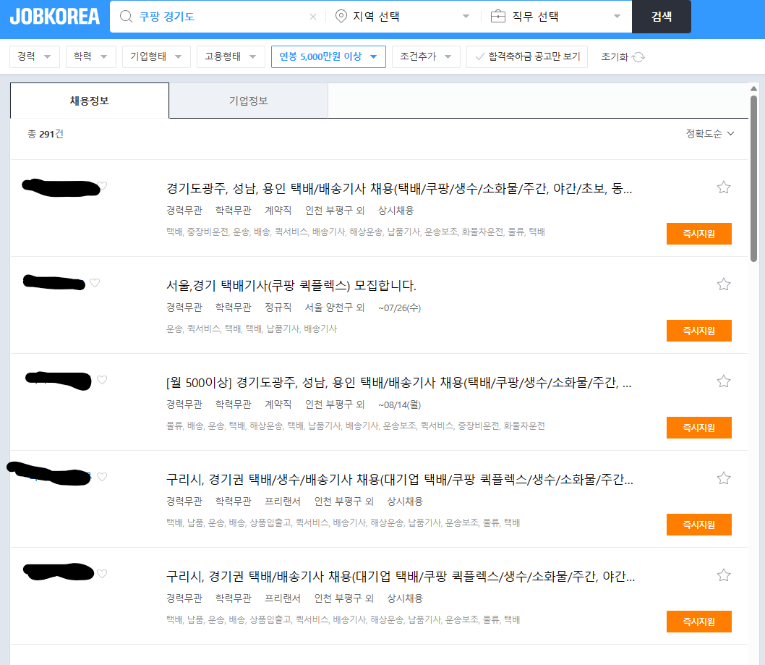This screenshot has width=765, height=665.
Task: Bookmark the [월 500이상] posting star
Action: click(x=724, y=381)
